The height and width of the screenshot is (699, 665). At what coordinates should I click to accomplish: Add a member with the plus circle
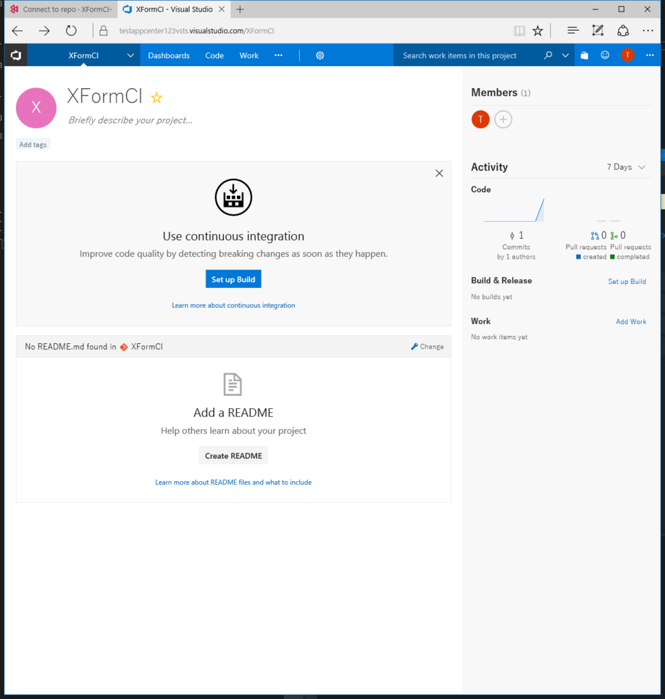[503, 119]
